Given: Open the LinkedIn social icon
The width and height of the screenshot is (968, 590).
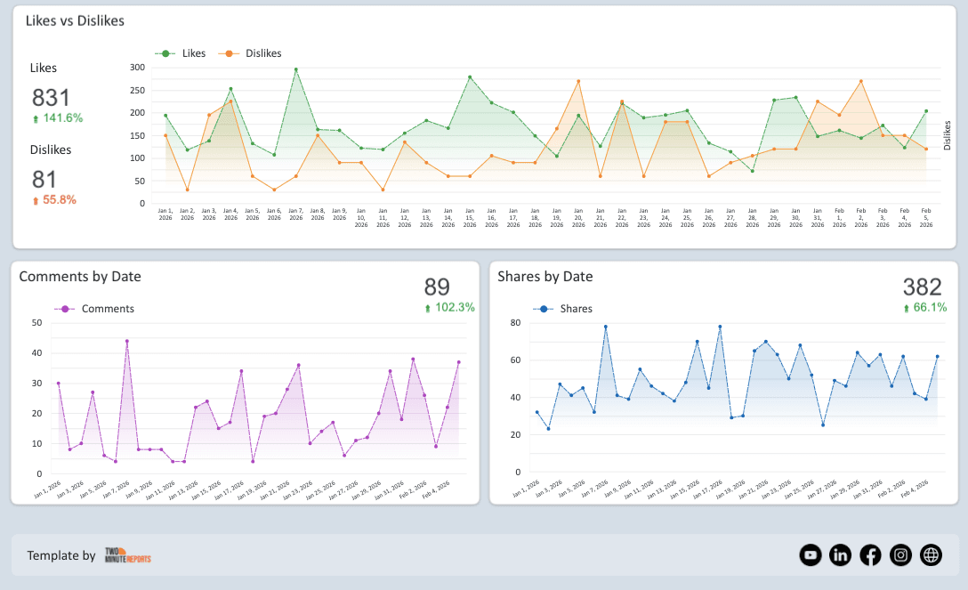Looking at the screenshot, I should (841, 554).
